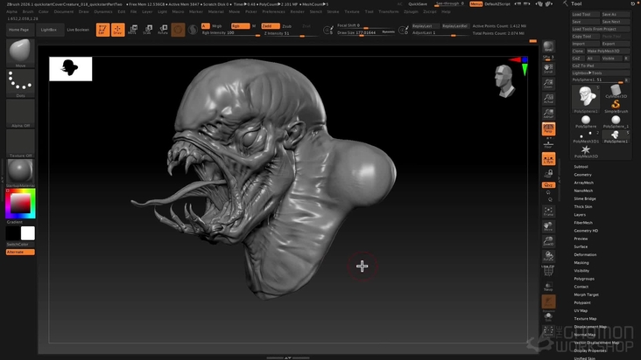The width and height of the screenshot is (641, 360).
Task: Open the Preferences menu
Action: 273,12
